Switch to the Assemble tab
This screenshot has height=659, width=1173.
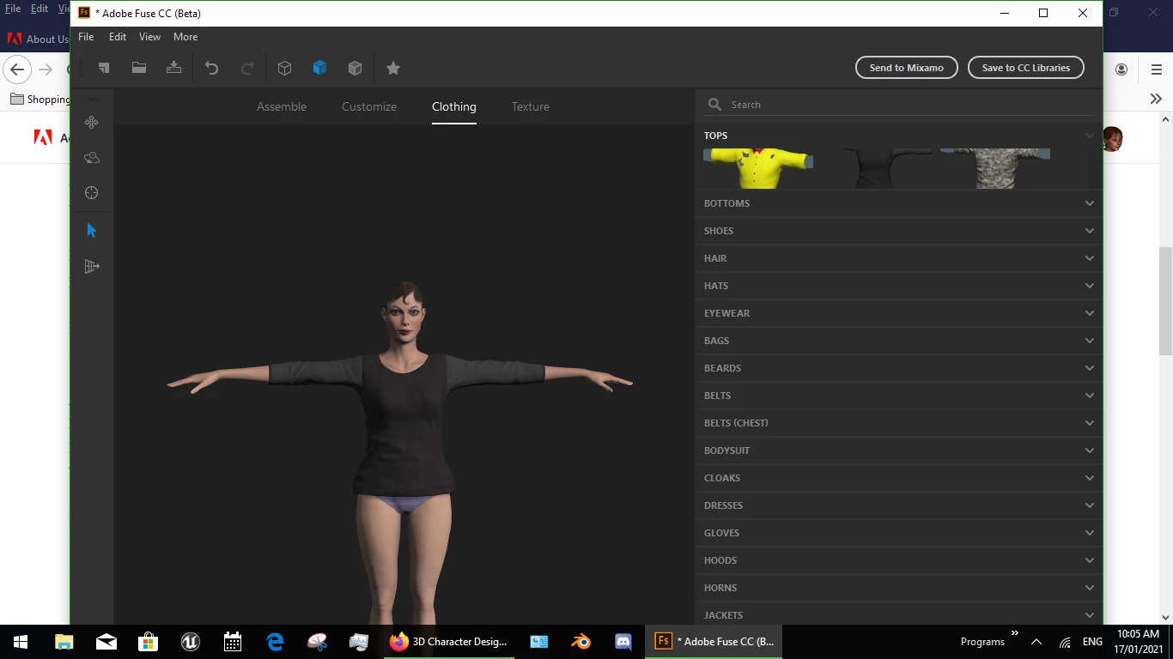coord(282,106)
